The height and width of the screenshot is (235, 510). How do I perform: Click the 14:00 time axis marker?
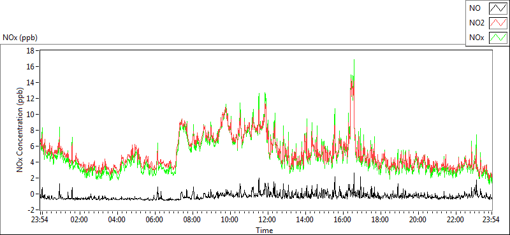click(305, 220)
